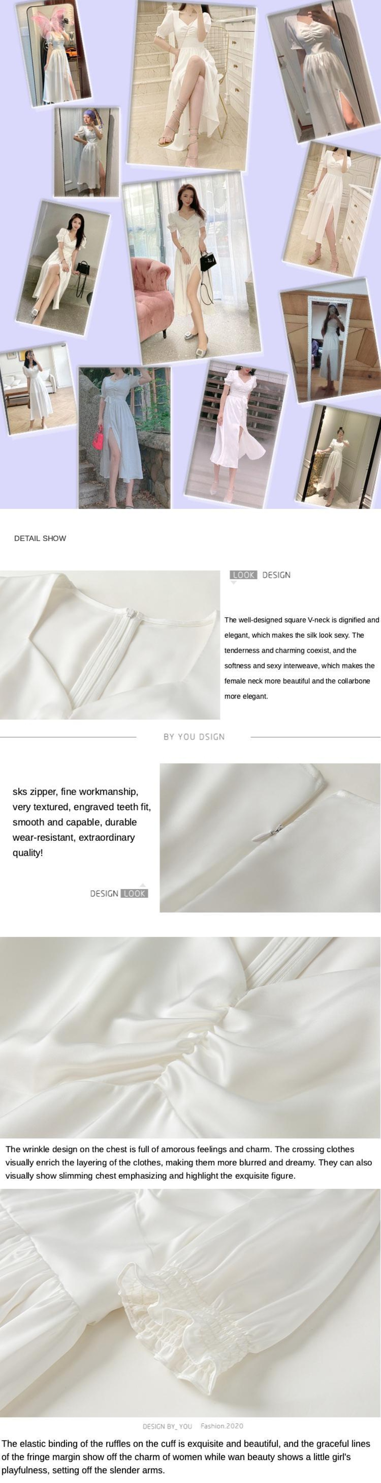Select the DETAIL SHOW heading

pyautogui.click(x=40, y=538)
